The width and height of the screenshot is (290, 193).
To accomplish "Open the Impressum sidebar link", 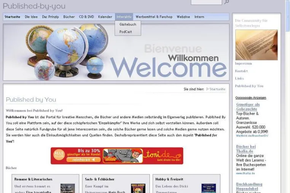I will (244, 63).
